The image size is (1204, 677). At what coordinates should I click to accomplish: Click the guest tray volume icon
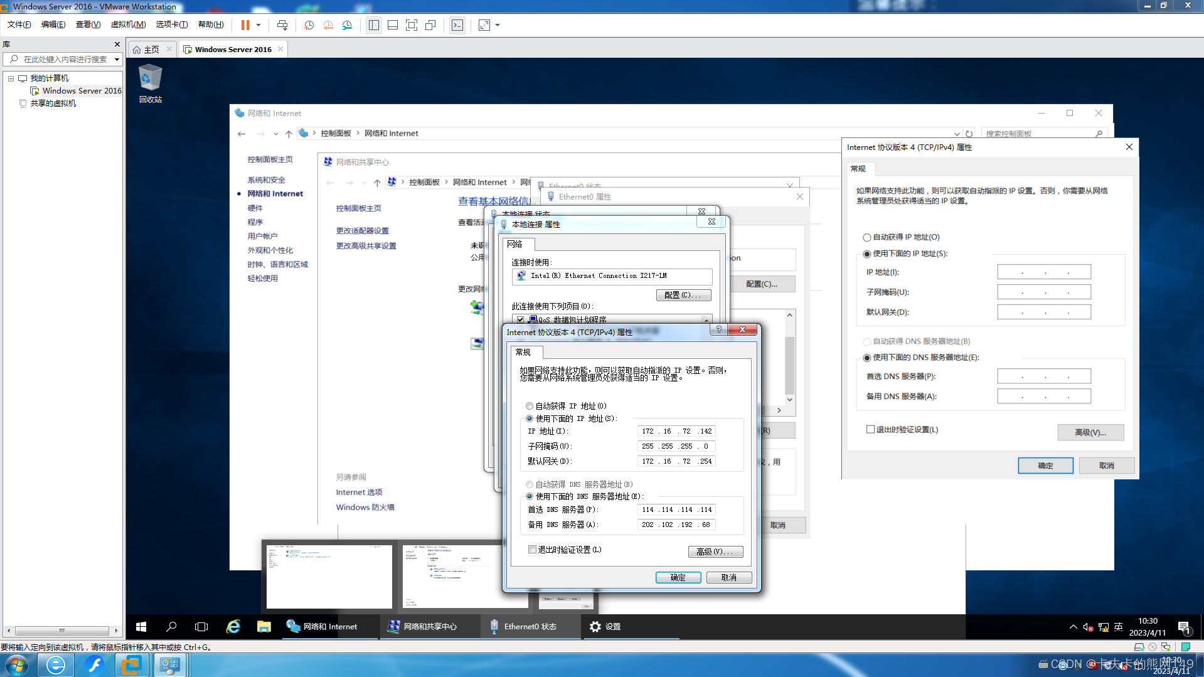coord(1089,627)
